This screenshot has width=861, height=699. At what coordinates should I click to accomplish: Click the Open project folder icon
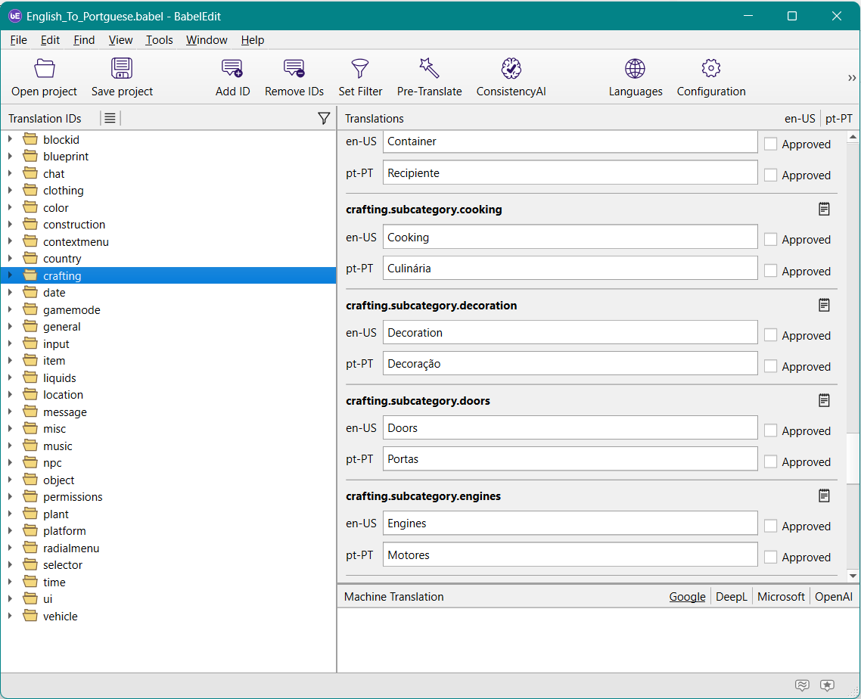[45, 69]
